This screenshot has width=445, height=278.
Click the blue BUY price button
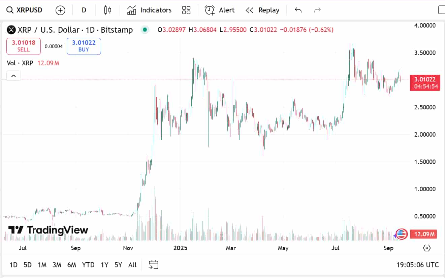[x=84, y=46]
